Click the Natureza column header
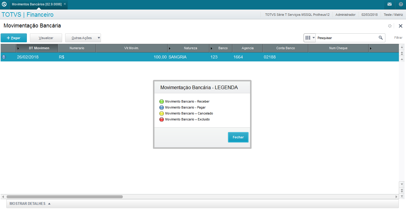 click(x=189, y=48)
